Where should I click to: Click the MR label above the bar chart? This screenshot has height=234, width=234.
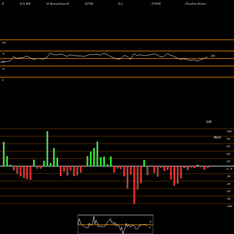(209, 122)
